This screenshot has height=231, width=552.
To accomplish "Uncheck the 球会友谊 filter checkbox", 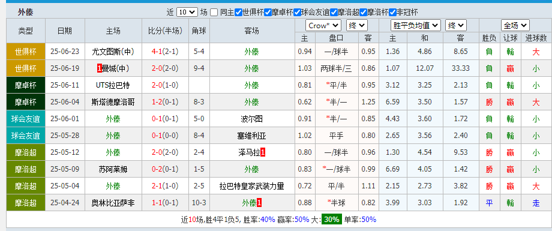I will coord(298,13).
